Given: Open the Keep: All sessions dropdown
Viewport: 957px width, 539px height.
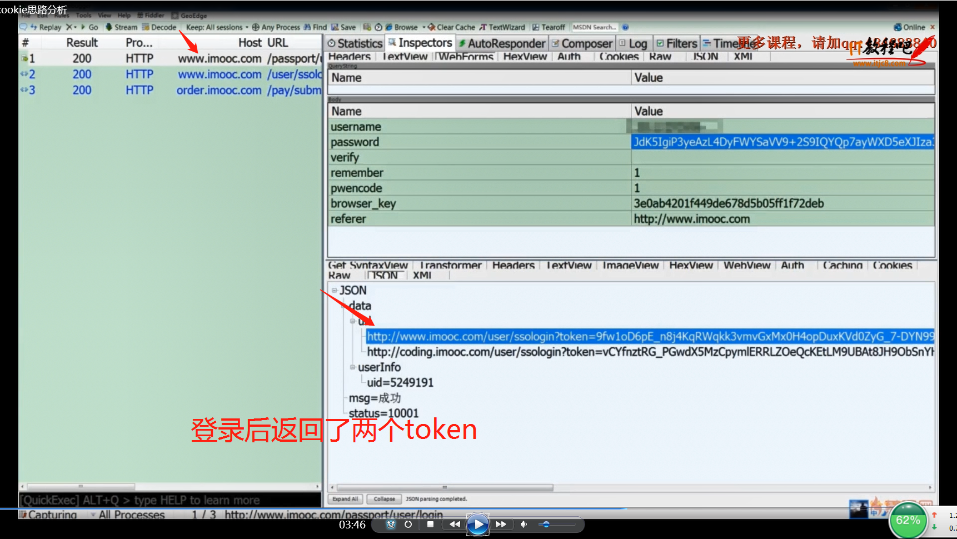Looking at the screenshot, I should pyautogui.click(x=217, y=27).
